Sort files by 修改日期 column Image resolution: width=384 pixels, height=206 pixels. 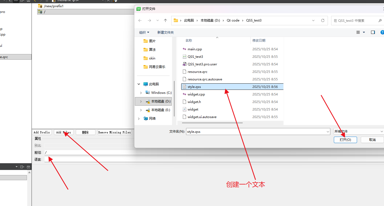259,40
